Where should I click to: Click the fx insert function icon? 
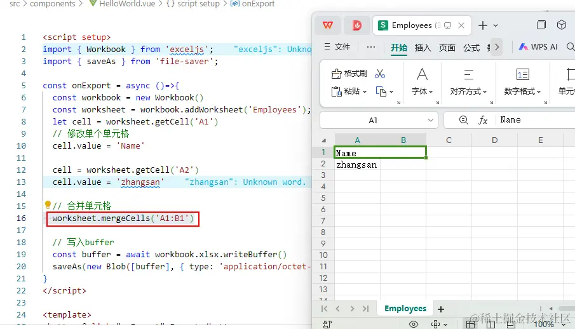coord(483,120)
